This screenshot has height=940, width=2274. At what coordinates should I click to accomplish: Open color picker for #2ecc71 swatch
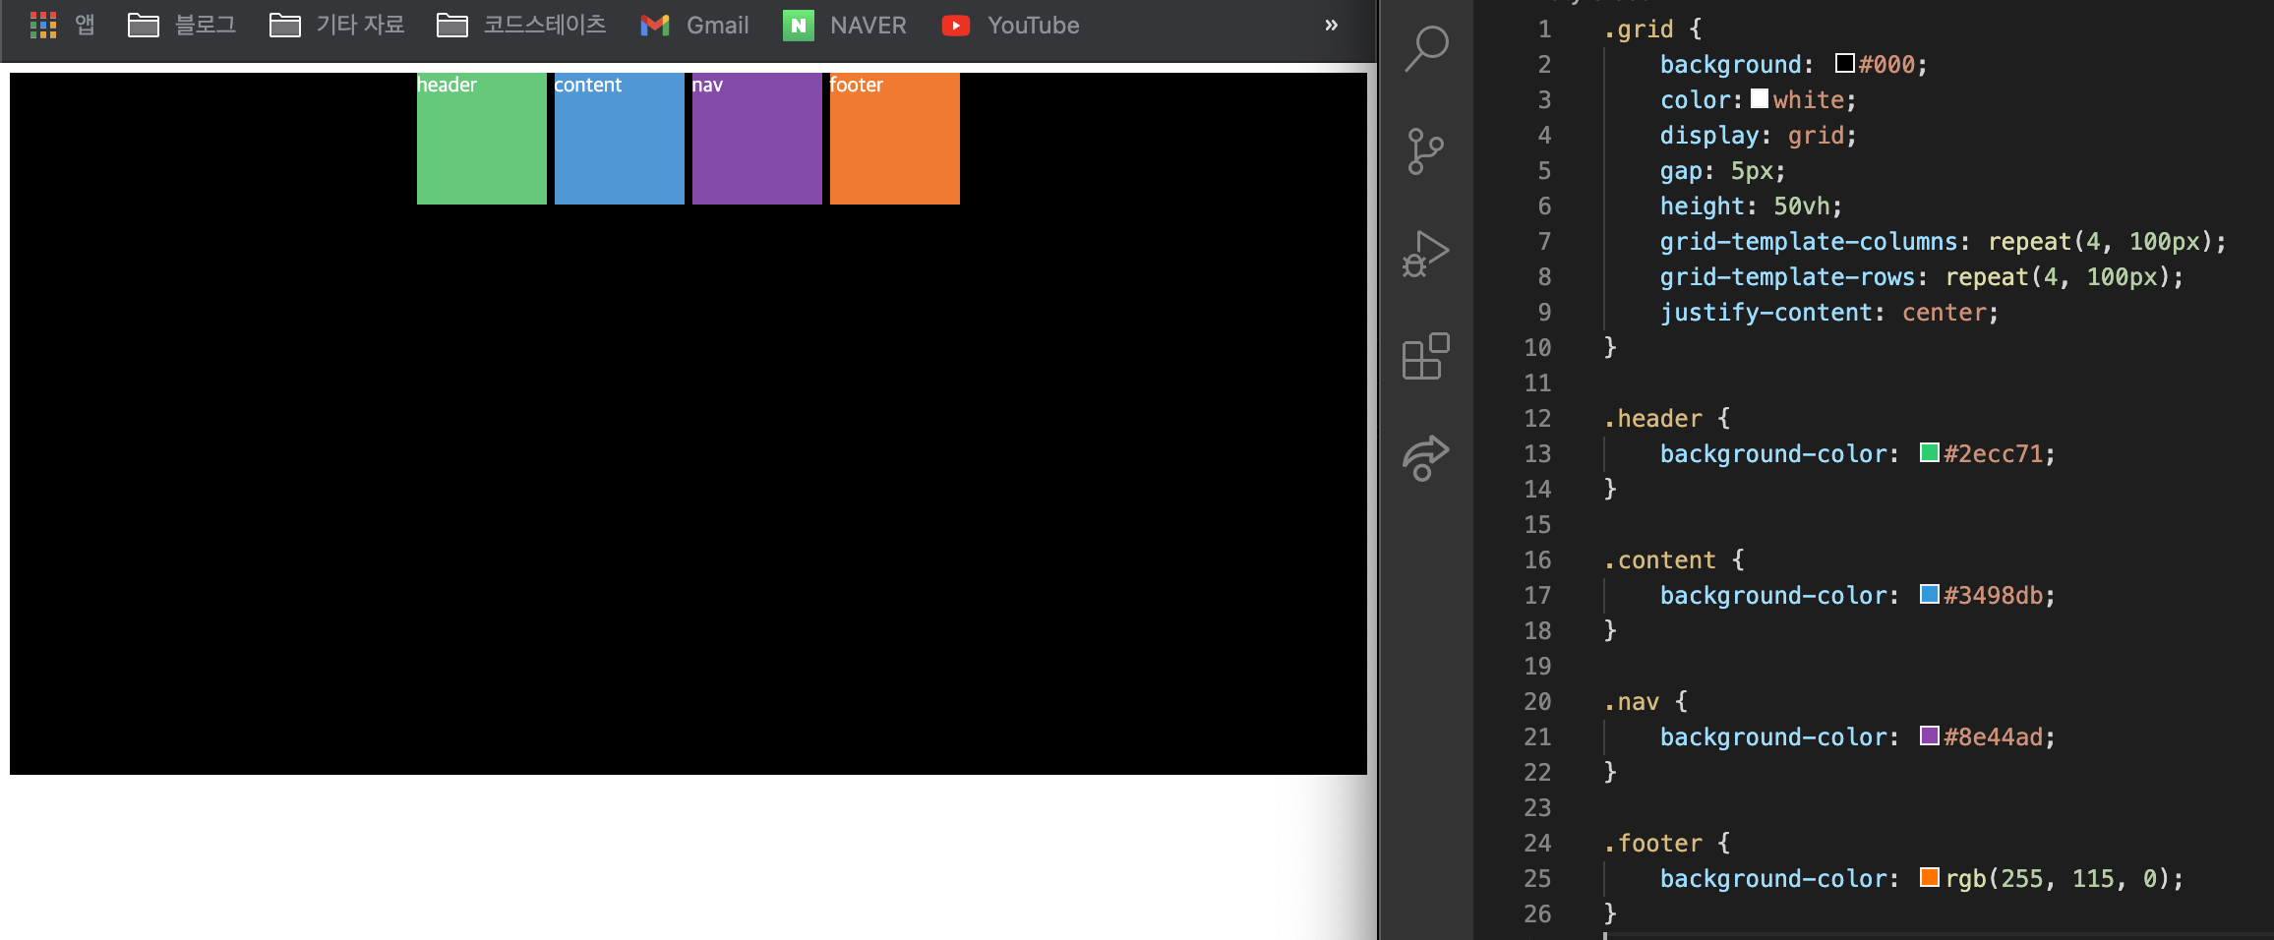point(1930,452)
